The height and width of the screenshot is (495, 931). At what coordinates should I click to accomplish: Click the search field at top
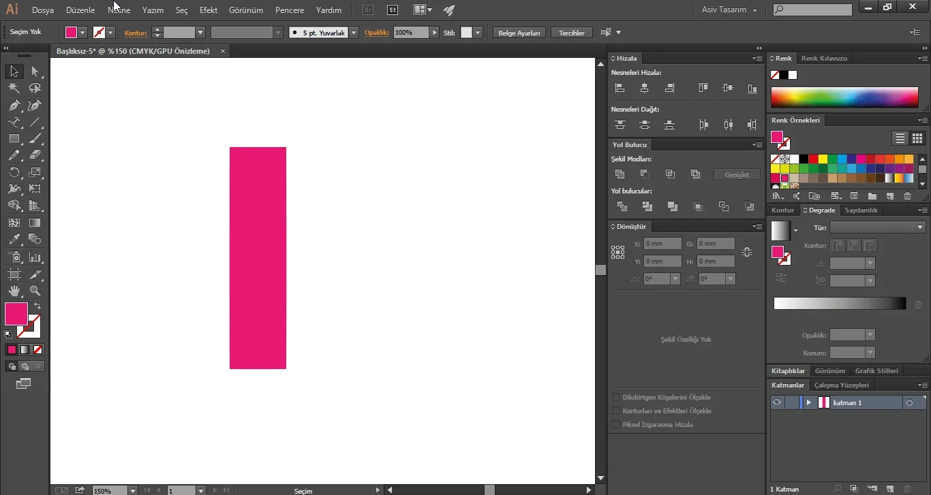click(812, 10)
